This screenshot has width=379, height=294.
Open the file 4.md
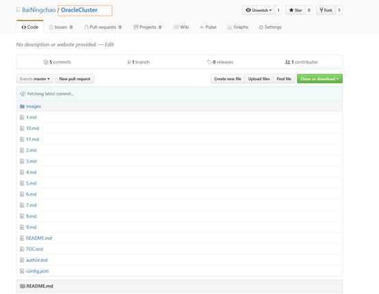(x=31, y=172)
